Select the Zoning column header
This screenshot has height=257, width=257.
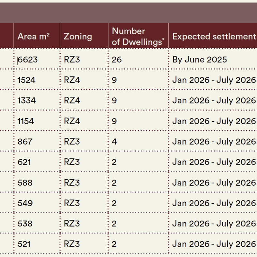click(x=78, y=36)
